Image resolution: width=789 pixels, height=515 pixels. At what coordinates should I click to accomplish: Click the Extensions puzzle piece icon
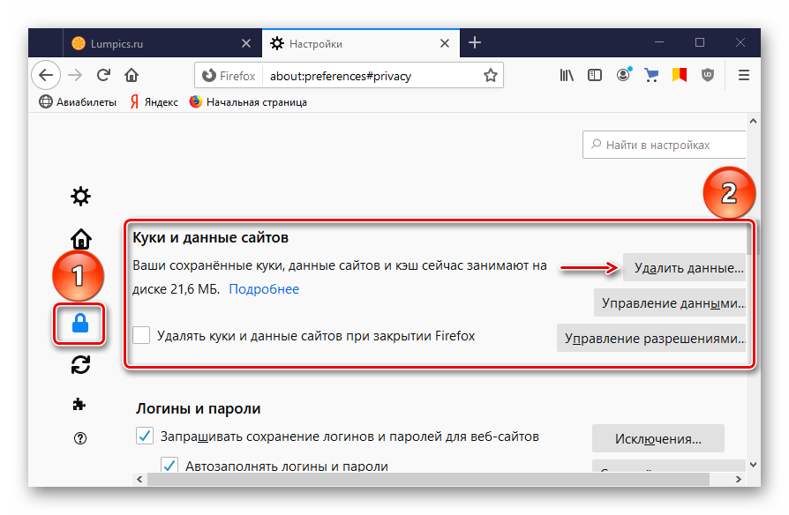(x=80, y=404)
